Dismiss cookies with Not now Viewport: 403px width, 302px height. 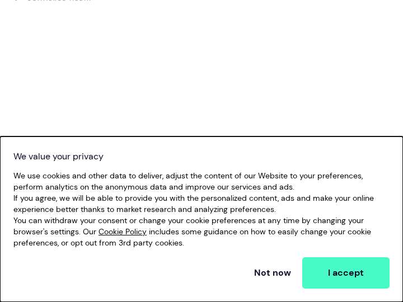[x=273, y=273]
